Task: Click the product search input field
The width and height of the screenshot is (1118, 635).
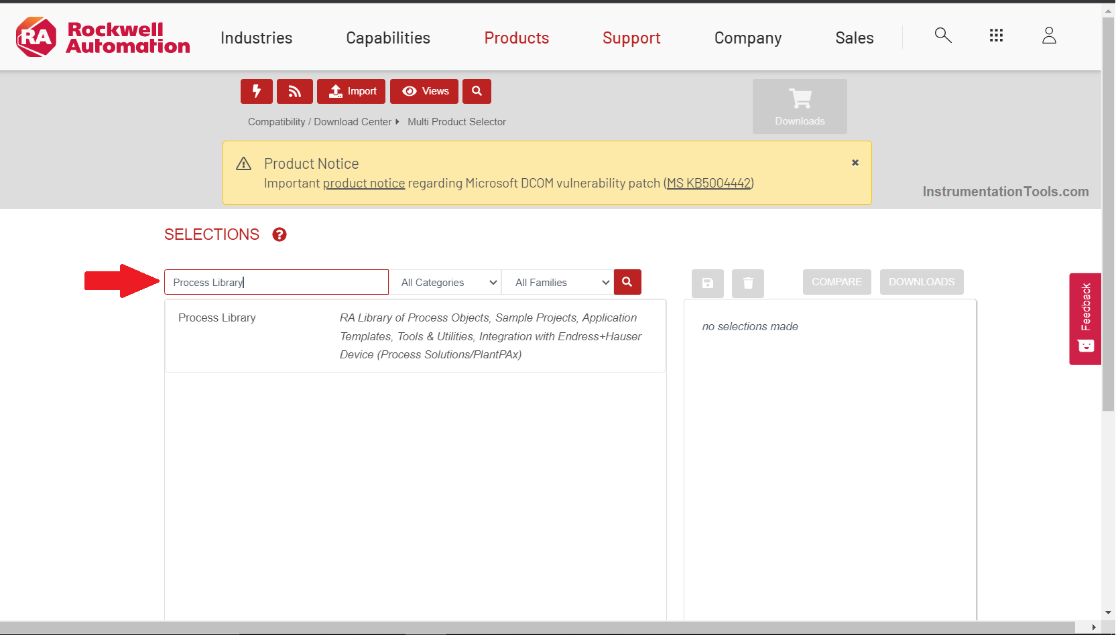Action: 276,282
